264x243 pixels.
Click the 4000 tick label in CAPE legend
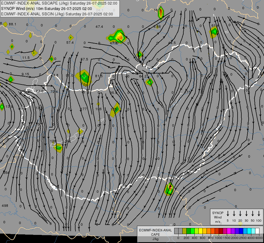pyautogui.click(x=251, y=238)
